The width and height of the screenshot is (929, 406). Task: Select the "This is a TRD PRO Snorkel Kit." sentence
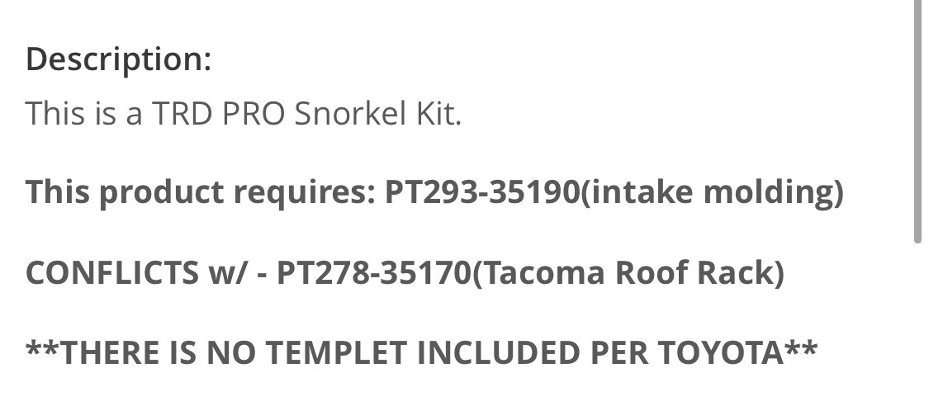tap(244, 112)
